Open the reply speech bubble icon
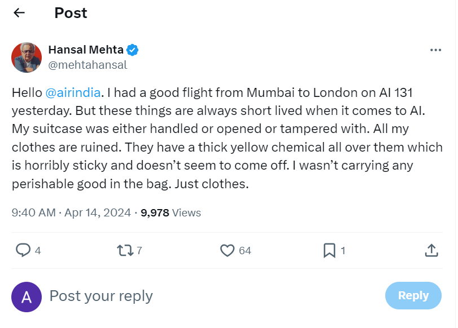This screenshot has width=458, height=328. pyautogui.click(x=23, y=250)
